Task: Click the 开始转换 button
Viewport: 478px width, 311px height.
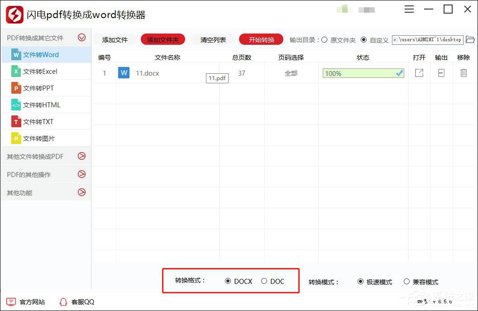Action: [261, 39]
